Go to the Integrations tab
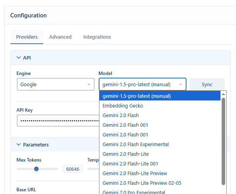Screen dimensions: 236x194 coord(97,37)
